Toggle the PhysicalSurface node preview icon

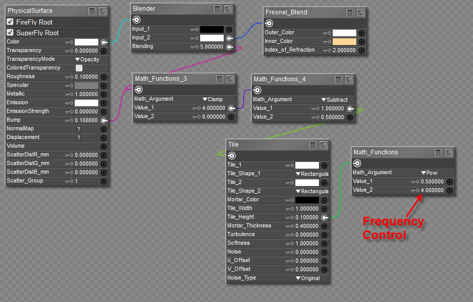pos(103,11)
